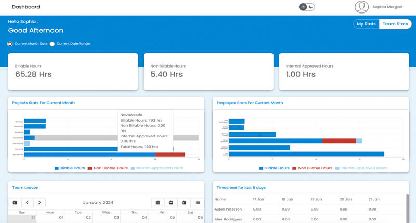Toggle dark mode switch in header
Viewport: 416px width, 223px height.
tap(307, 7)
